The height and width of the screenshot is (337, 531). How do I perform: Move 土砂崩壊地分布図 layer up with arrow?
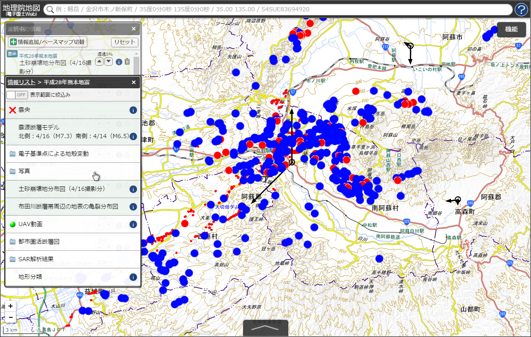pyautogui.click(x=99, y=62)
